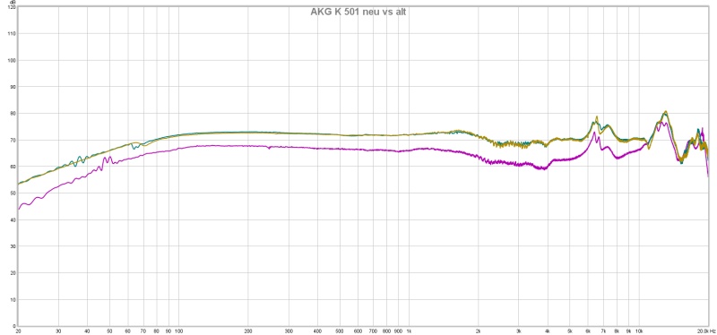Click the 120 label on the dB axis
The width and height of the screenshot is (717, 335).
(12, 7)
